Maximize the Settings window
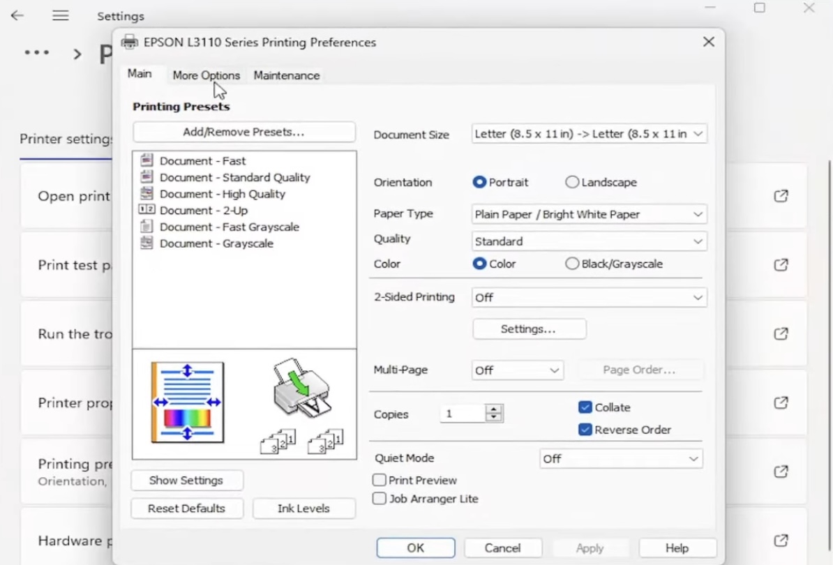 (x=760, y=8)
